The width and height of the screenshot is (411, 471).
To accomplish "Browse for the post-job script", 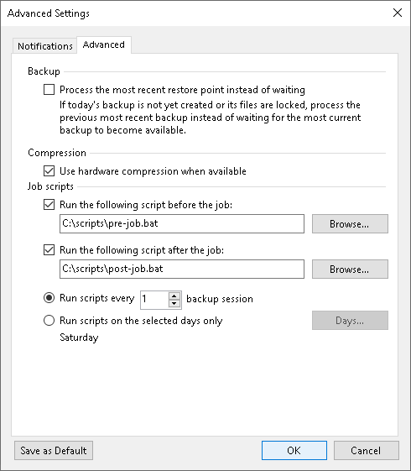I will pos(350,270).
